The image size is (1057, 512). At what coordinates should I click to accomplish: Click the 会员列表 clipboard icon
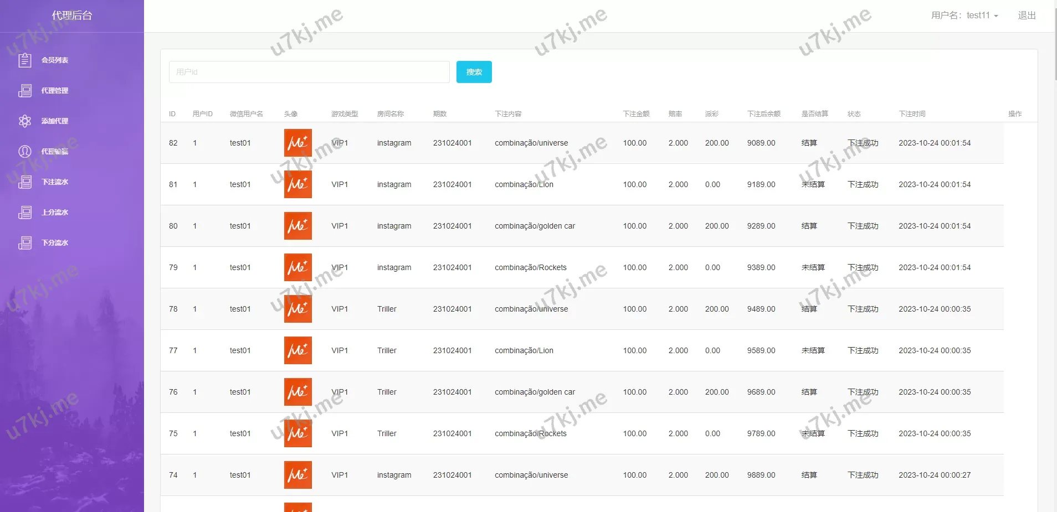(25, 60)
